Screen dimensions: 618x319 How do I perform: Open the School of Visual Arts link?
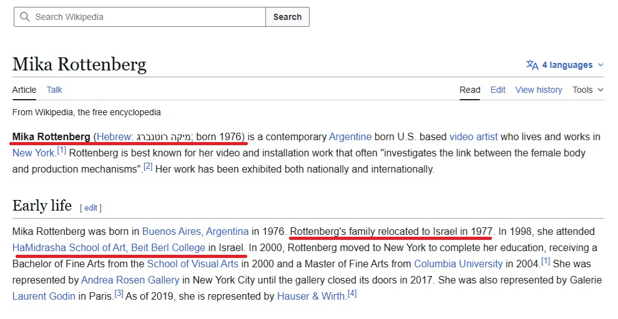[x=193, y=264]
